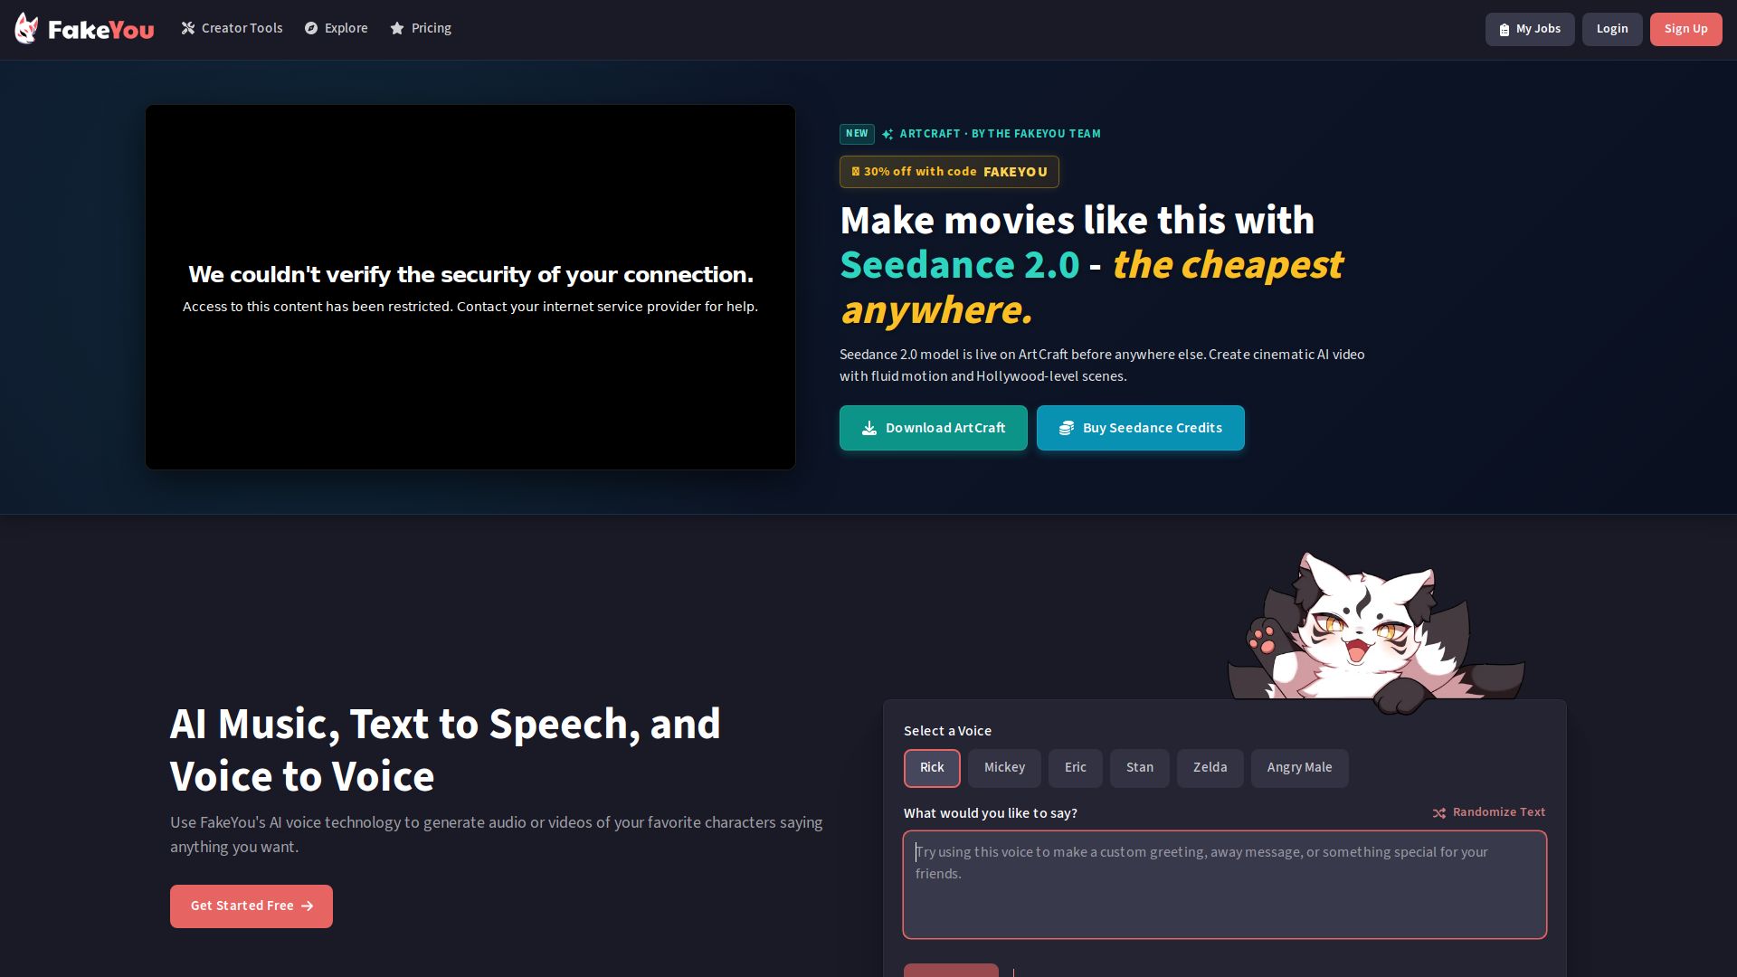Click 'We couldn't verify the security' message
The image size is (1737, 977).
(x=470, y=274)
